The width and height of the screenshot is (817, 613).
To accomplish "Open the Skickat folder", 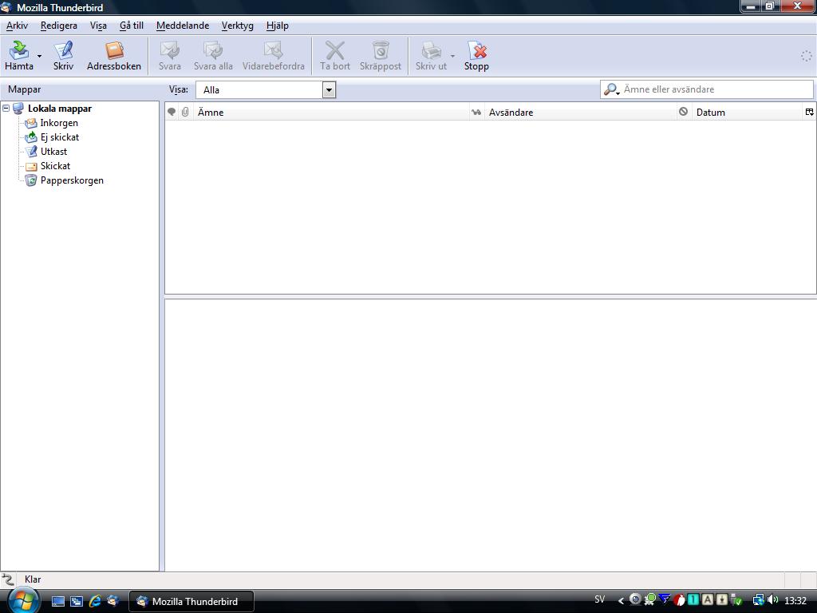I will point(55,166).
